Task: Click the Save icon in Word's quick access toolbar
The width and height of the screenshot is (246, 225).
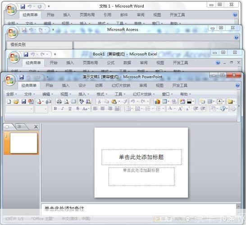Action: 23,6
